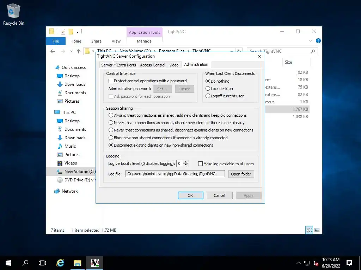Open the Server tab
Viewport: 361px width, 270px height.
[107, 65]
